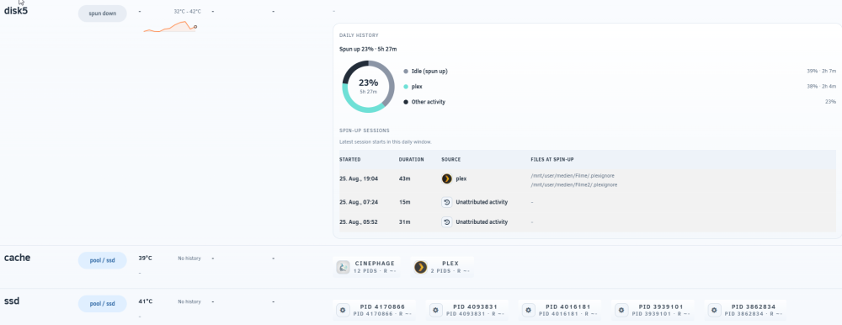The image size is (842, 325).
Task: Click 'No history' in the cache row
Action: (x=189, y=258)
